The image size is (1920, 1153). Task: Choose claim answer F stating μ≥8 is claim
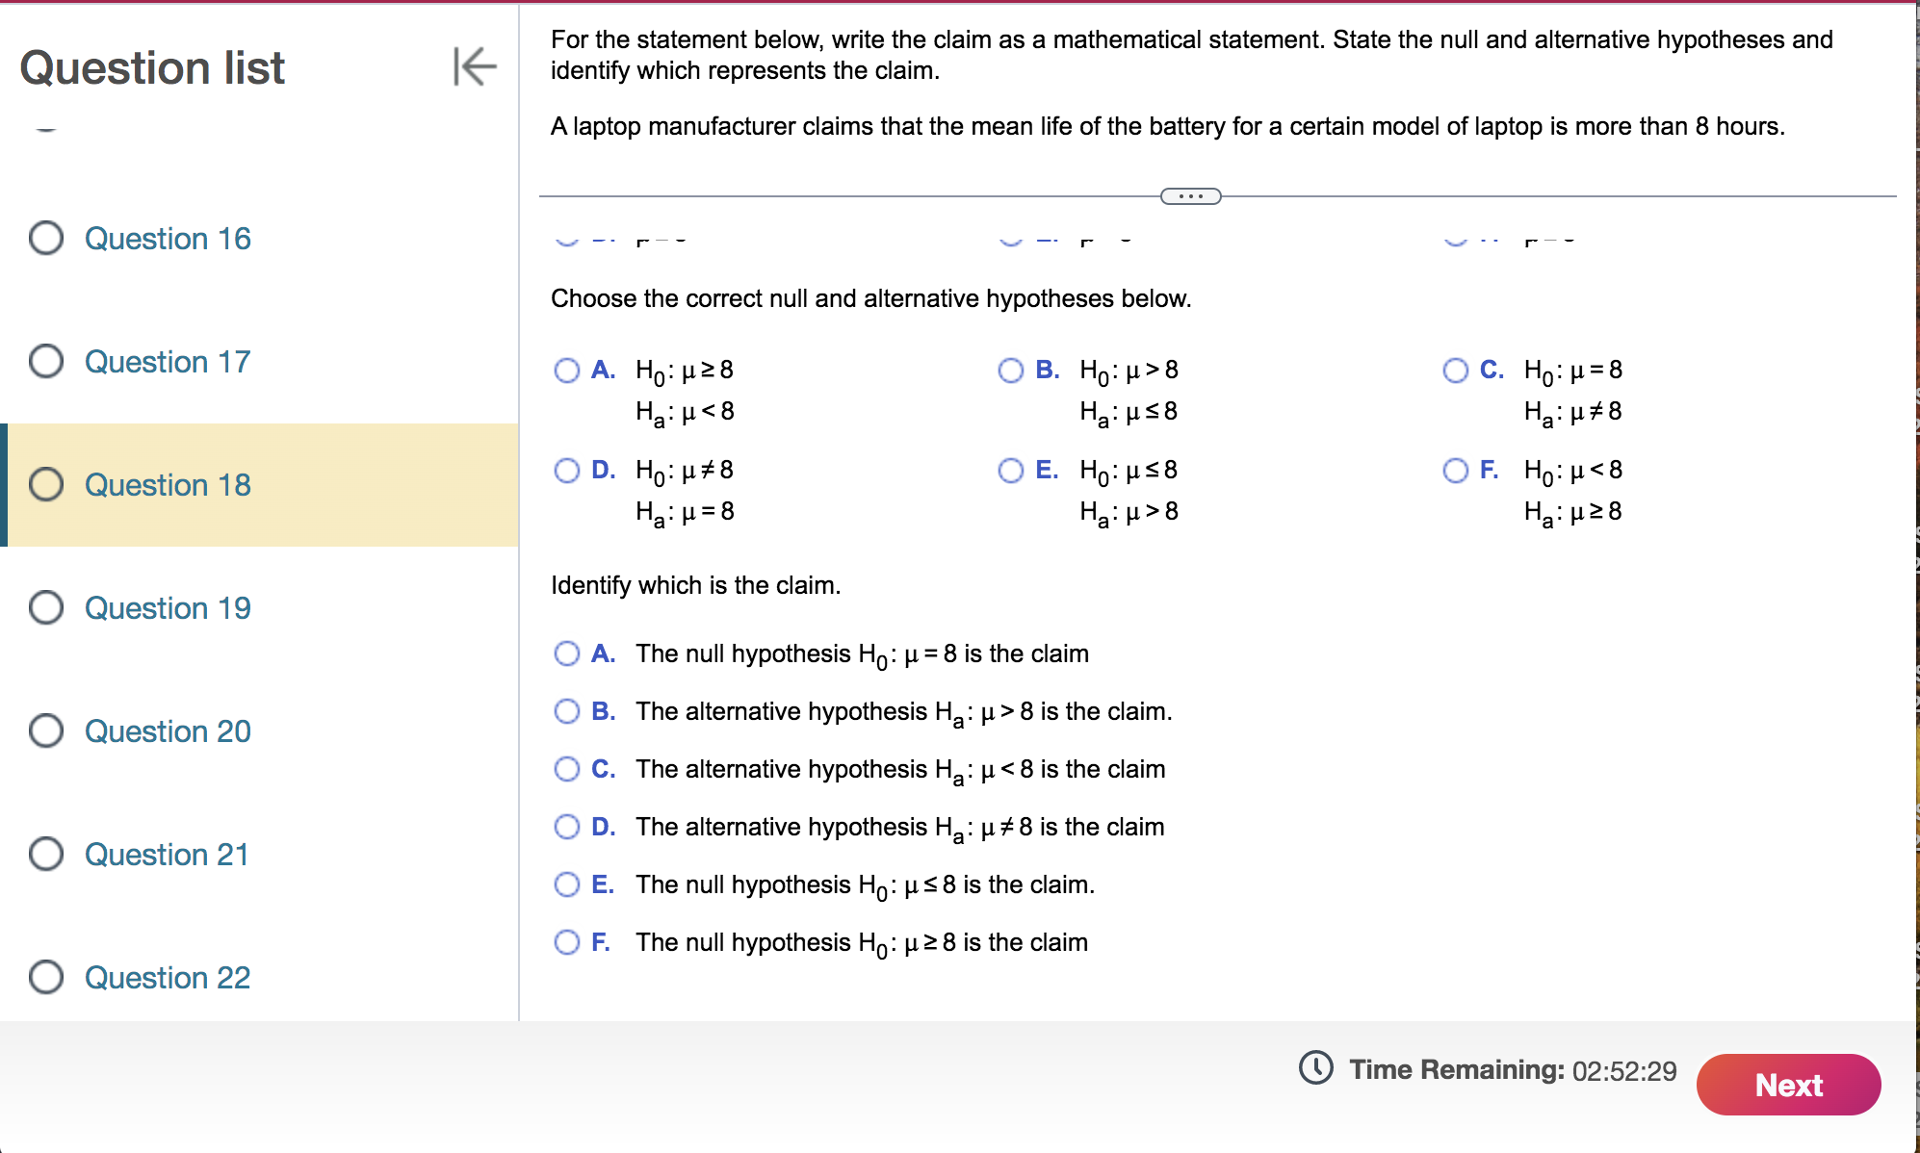pyautogui.click(x=567, y=941)
